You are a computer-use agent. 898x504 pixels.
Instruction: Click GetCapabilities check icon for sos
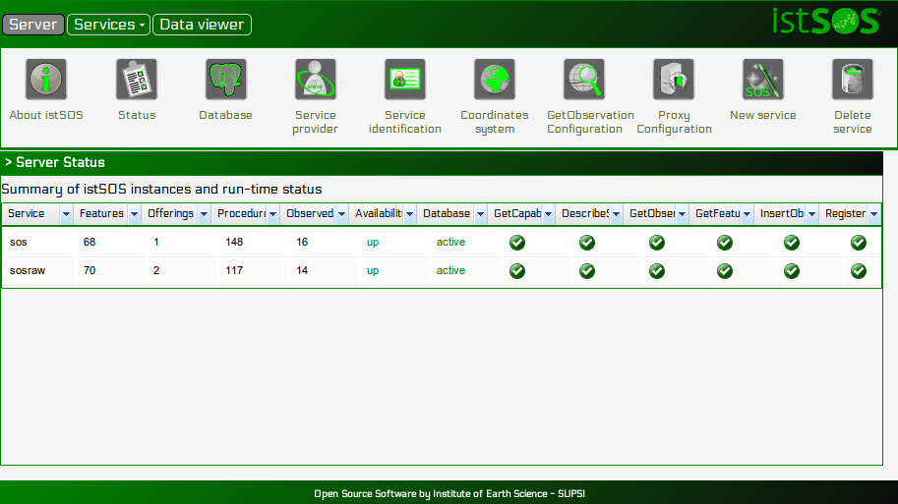517,243
